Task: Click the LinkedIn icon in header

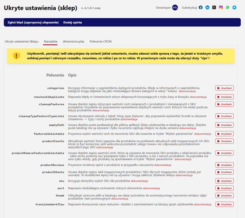Action: pos(207,7)
